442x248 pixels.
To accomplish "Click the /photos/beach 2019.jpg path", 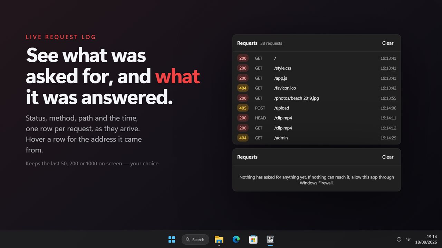I will coord(297,98).
